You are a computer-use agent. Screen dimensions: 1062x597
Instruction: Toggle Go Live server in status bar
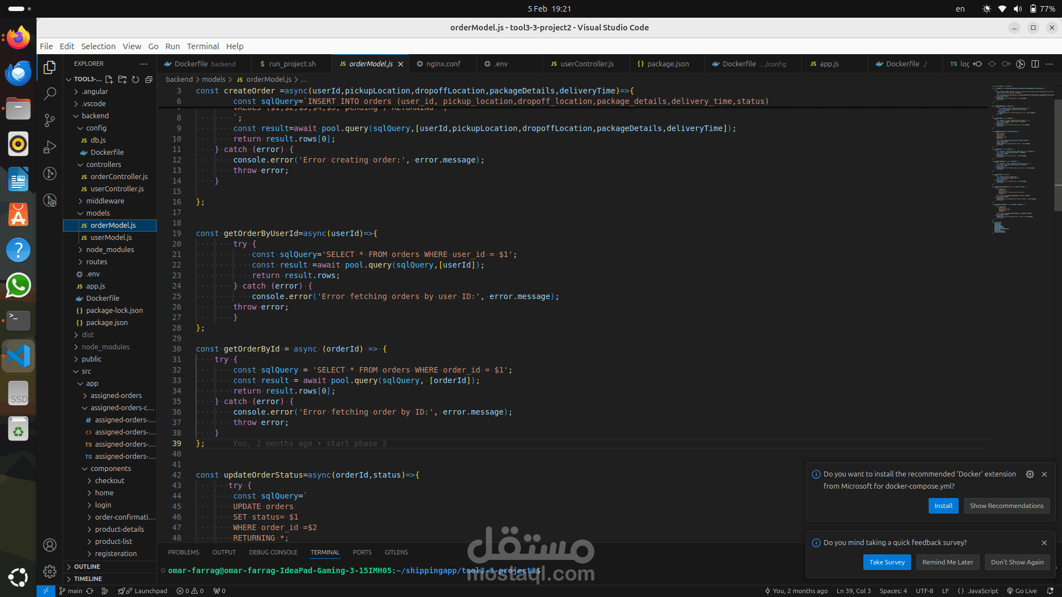1022,591
